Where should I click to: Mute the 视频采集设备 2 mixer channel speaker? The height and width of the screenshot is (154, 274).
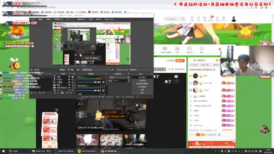tap(99, 90)
